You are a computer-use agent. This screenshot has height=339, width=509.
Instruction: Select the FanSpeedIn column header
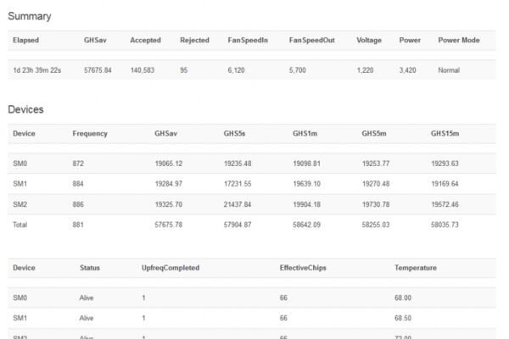[248, 40]
